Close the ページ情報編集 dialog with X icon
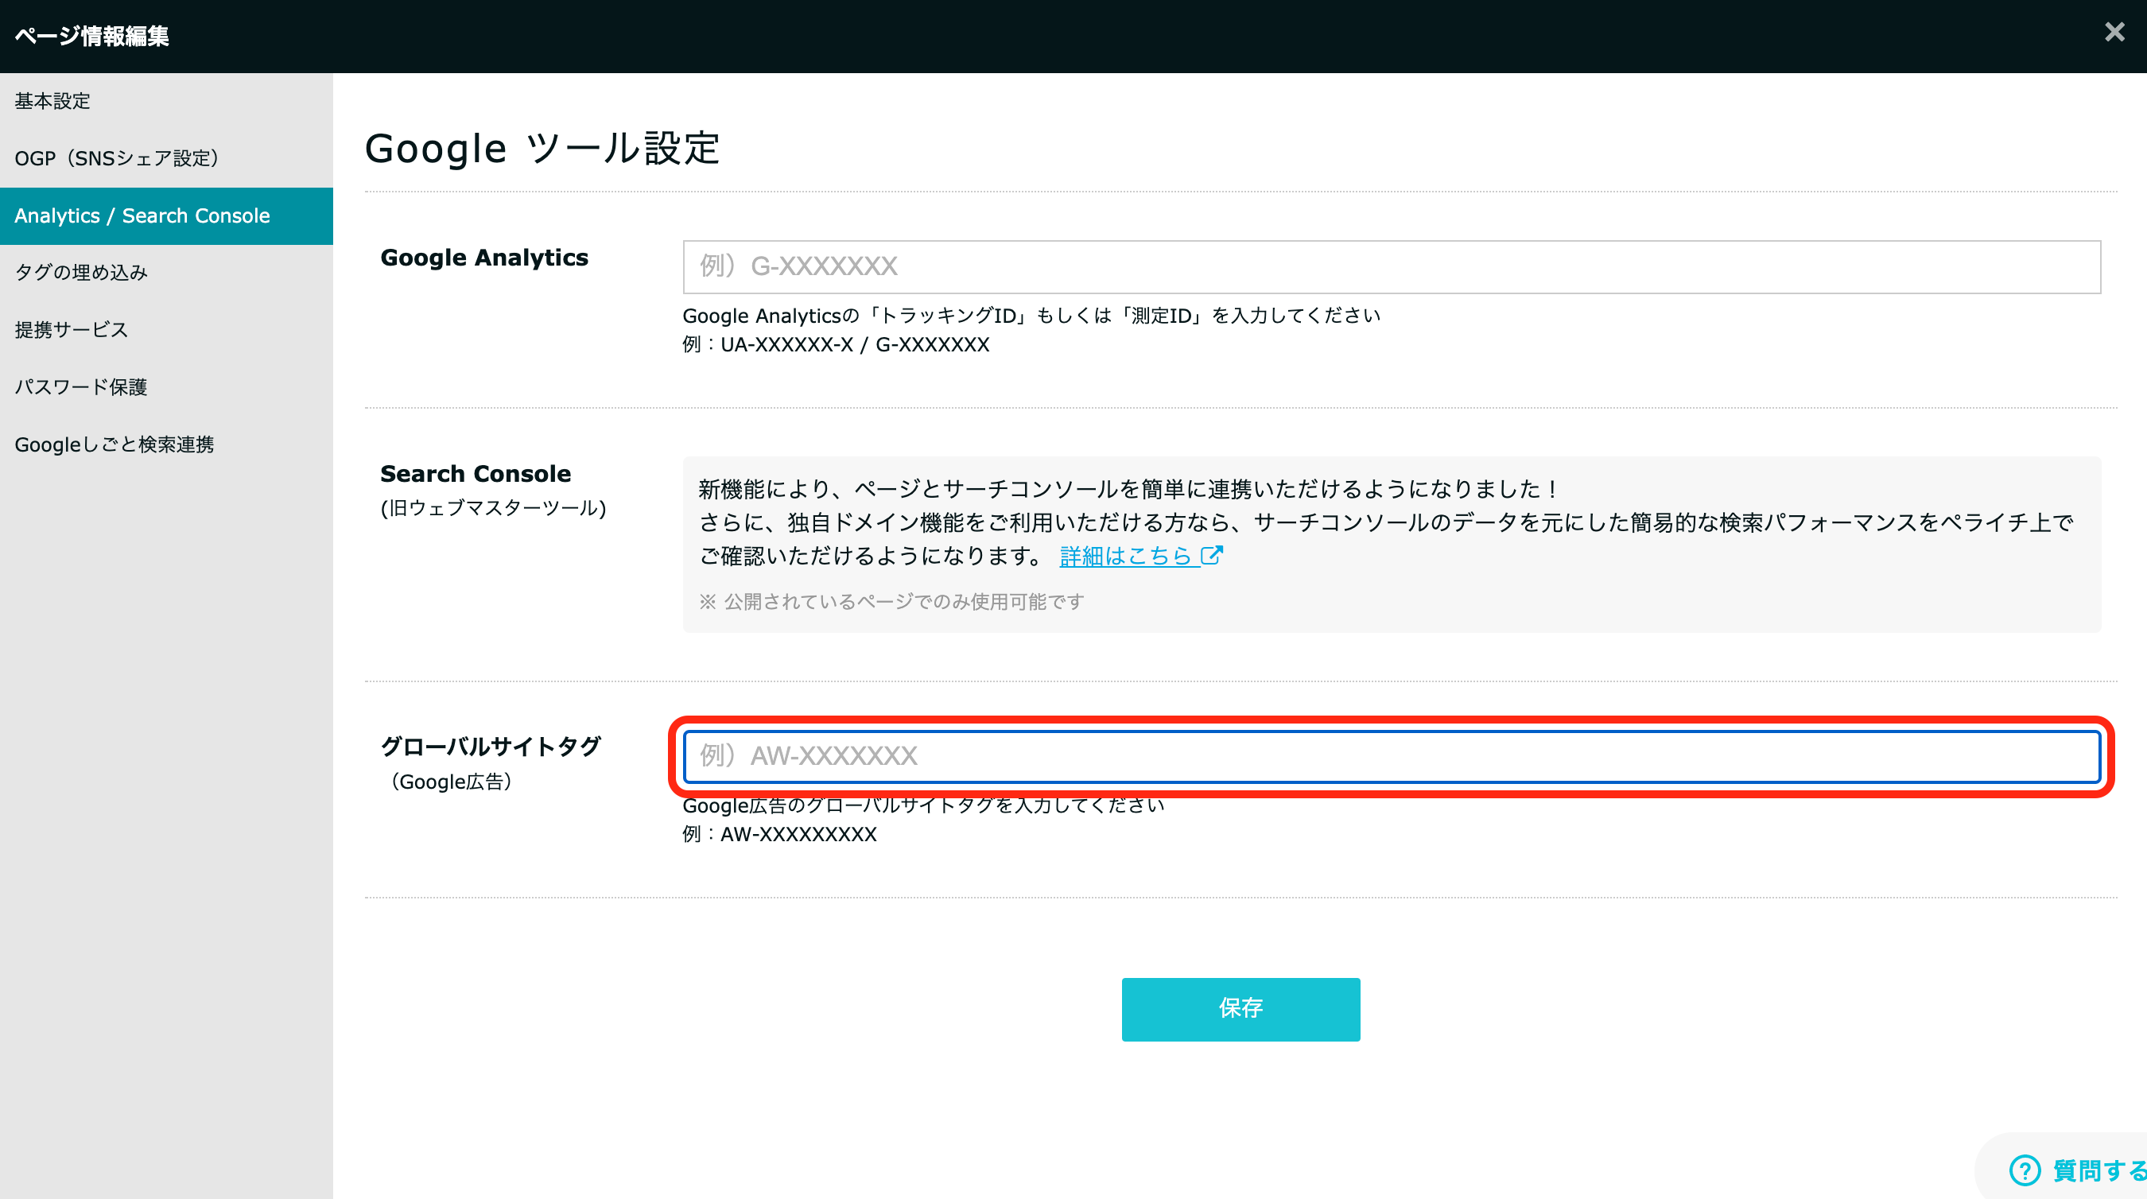The height and width of the screenshot is (1199, 2147). 2114,33
